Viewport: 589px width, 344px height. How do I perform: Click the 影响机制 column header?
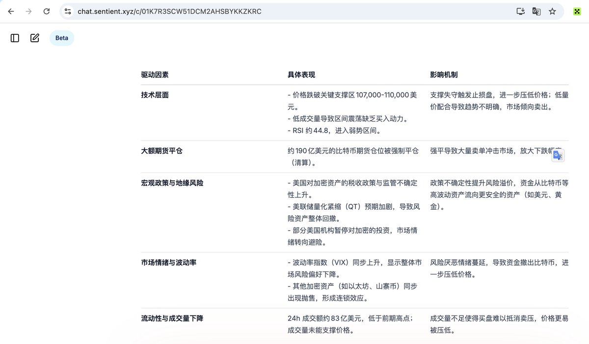click(444, 75)
